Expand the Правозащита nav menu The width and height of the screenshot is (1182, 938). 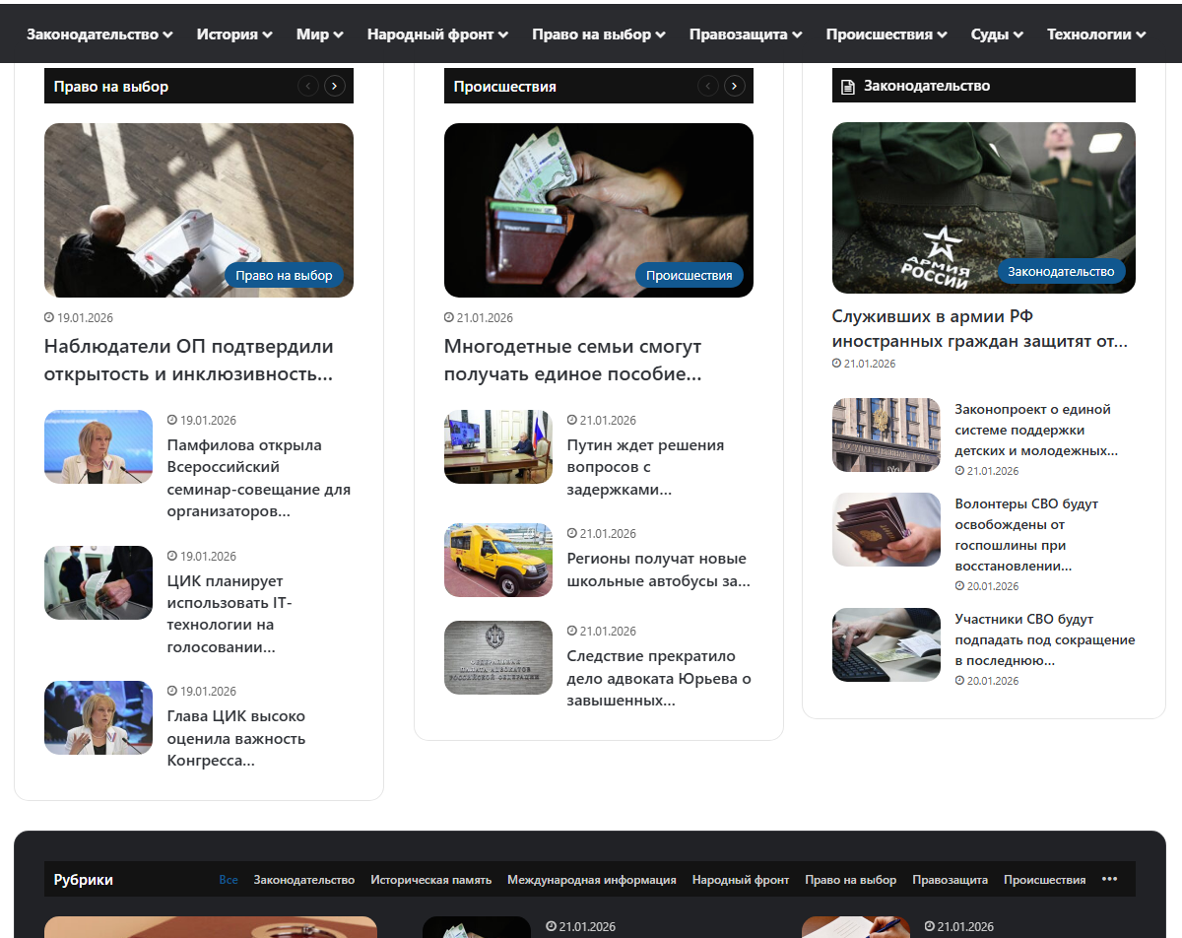pos(746,34)
